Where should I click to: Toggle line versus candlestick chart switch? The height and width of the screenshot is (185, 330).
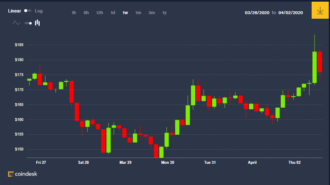coord(28,23)
